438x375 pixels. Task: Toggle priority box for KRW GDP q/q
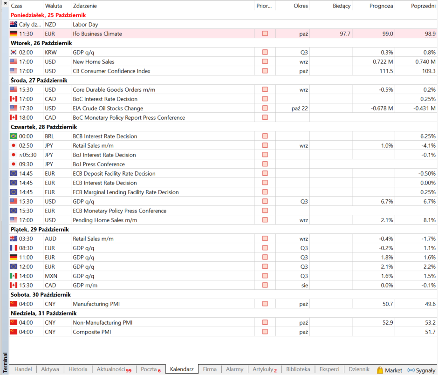pos(265,52)
